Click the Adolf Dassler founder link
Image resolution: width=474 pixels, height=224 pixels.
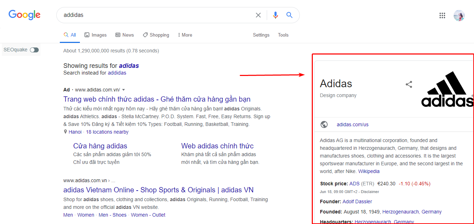pyautogui.click(x=357, y=201)
